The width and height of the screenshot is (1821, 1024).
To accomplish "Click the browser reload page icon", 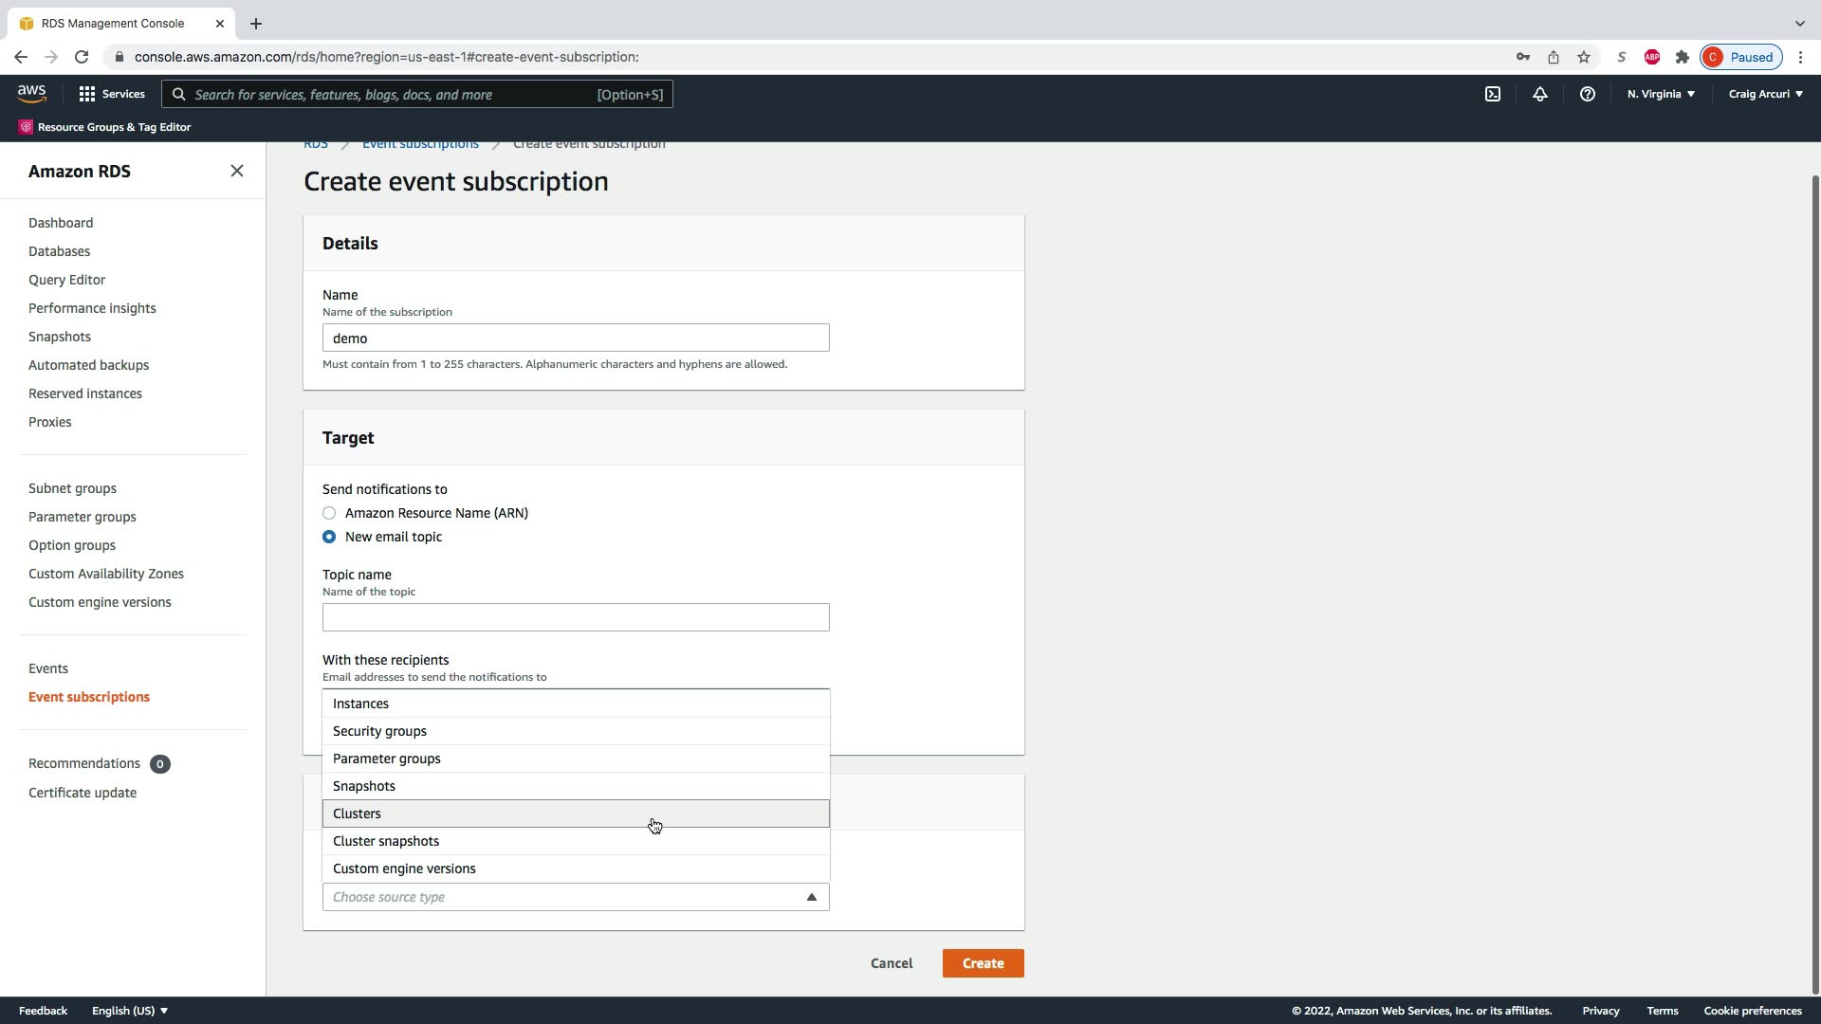I will tap(82, 57).
